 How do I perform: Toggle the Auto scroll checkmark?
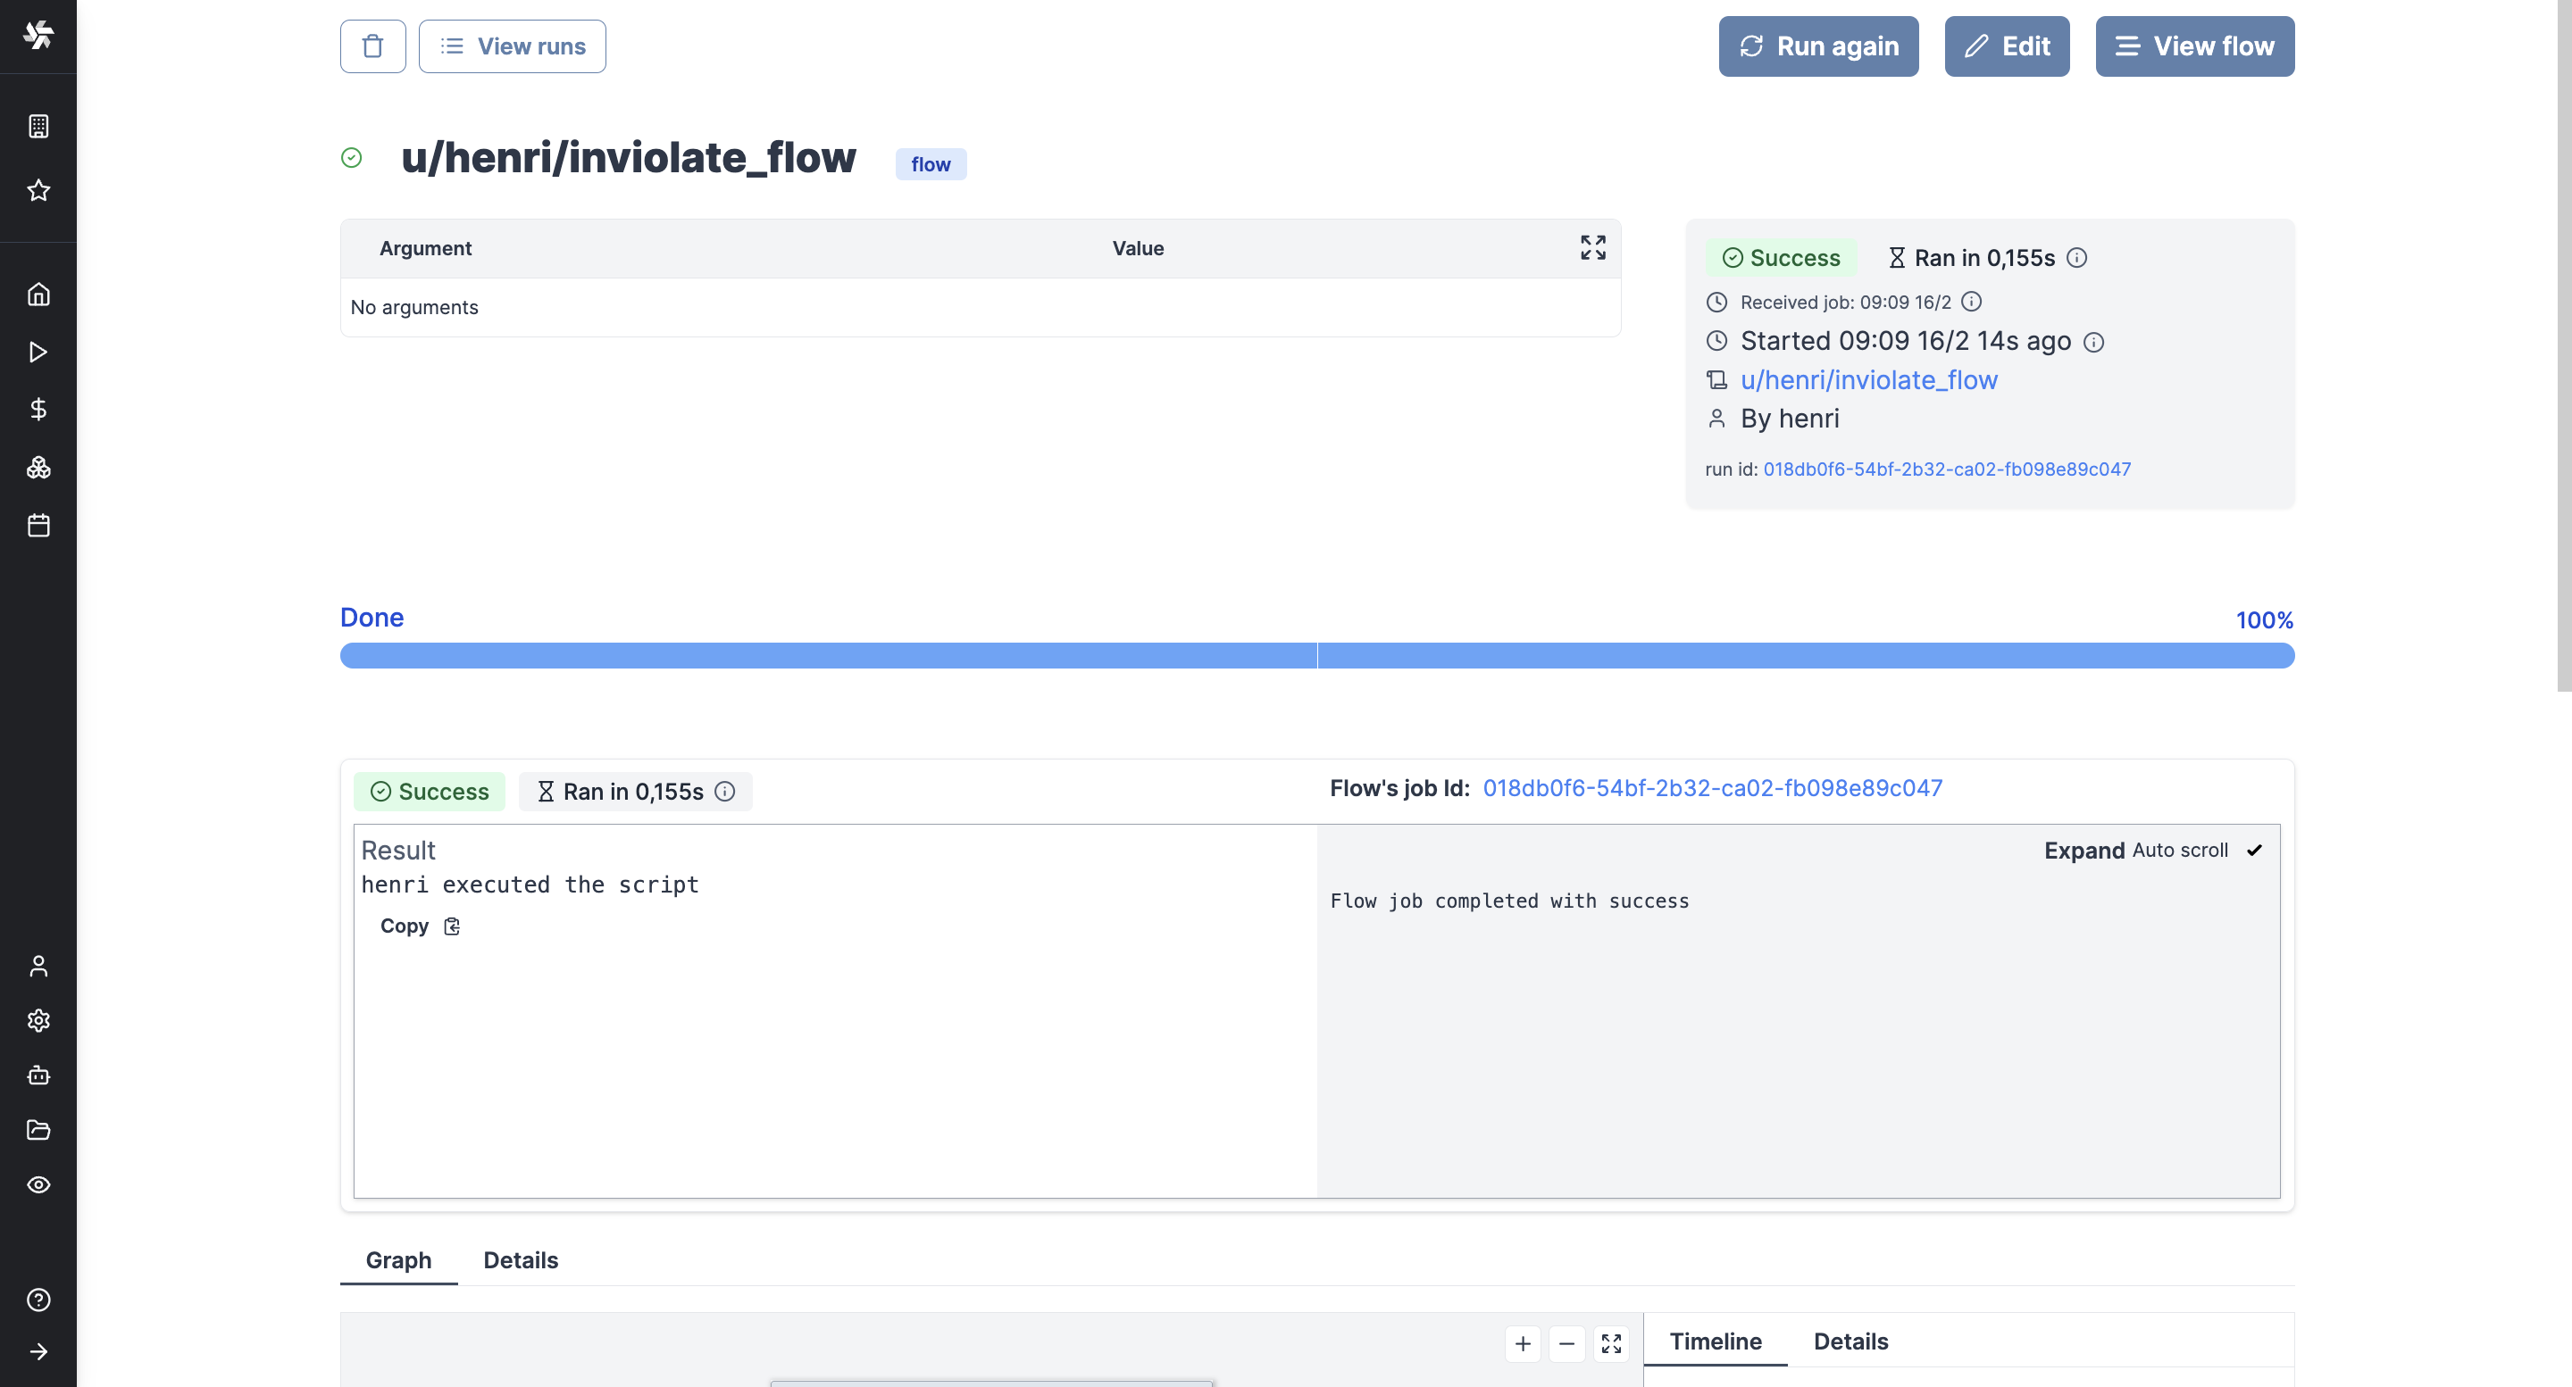click(2253, 851)
